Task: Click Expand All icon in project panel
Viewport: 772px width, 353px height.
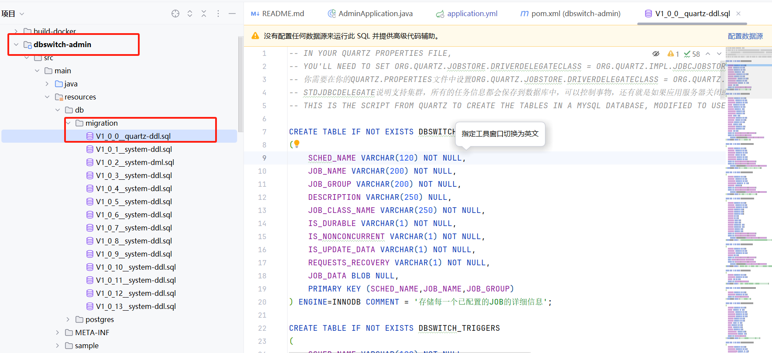Action: [x=190, y=14]
